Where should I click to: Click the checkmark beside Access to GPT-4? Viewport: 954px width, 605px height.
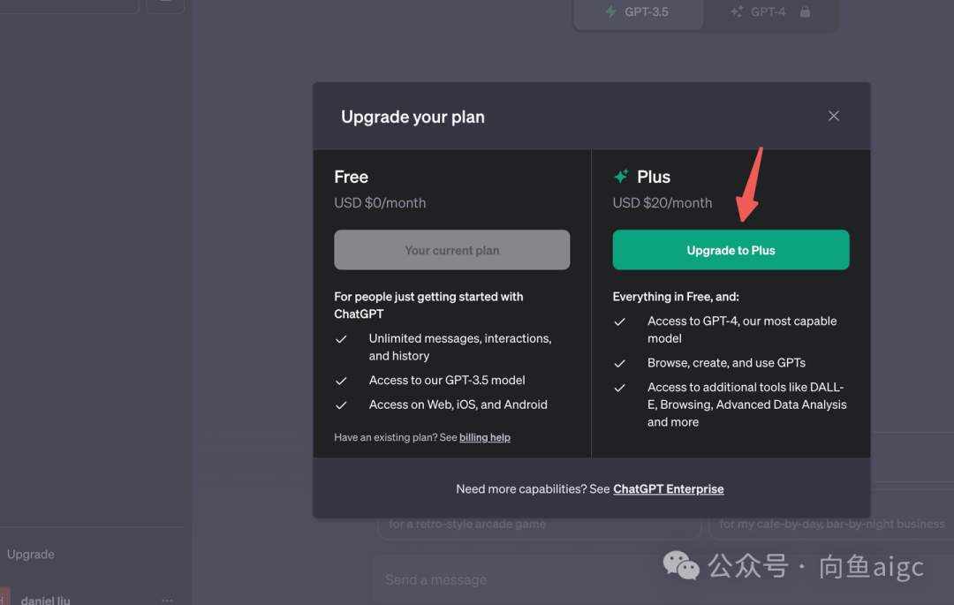(620, 321)
